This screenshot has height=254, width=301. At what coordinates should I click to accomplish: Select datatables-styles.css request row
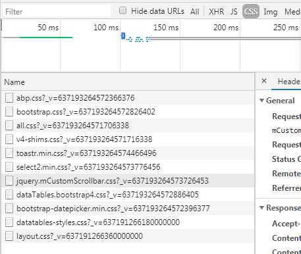click(x=128, y=222)
